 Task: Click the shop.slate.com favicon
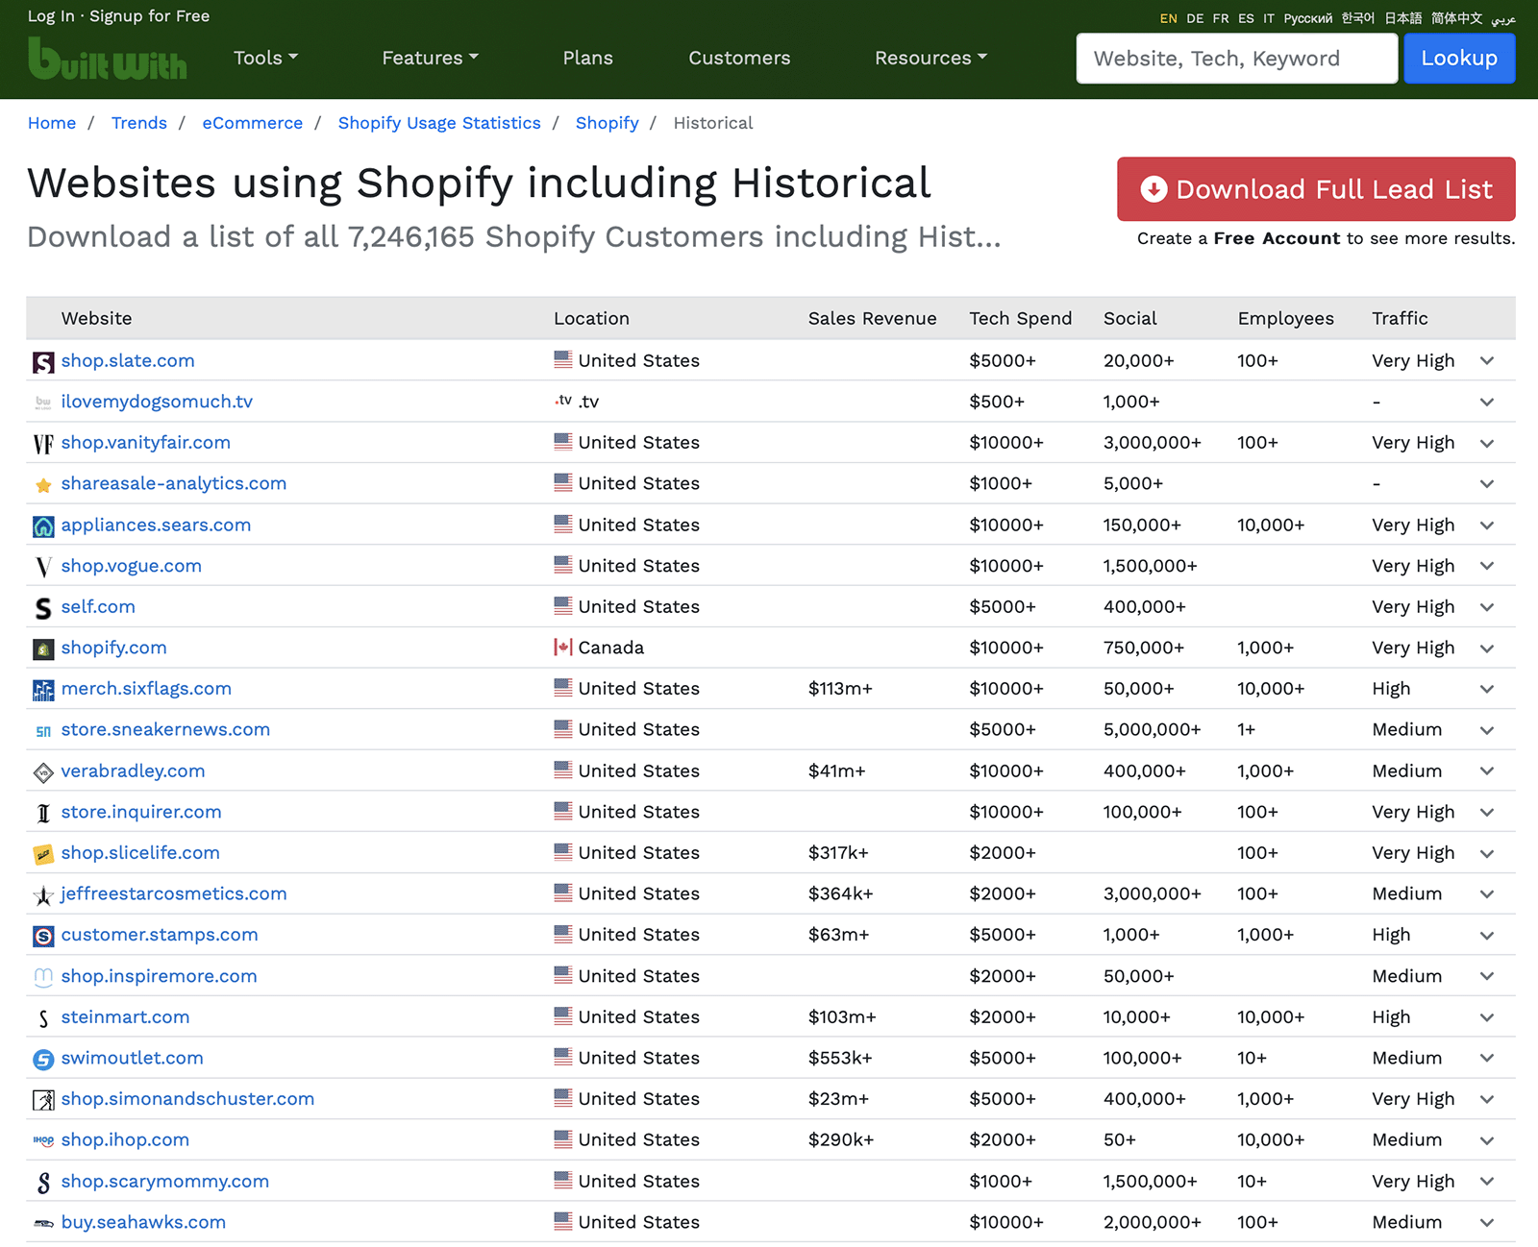point(43,362)
